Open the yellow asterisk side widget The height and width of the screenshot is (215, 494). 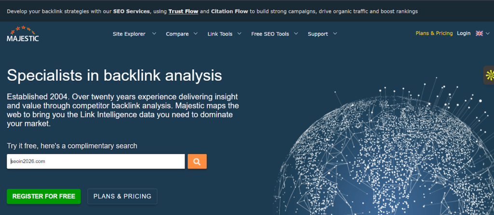coord(489,75)
